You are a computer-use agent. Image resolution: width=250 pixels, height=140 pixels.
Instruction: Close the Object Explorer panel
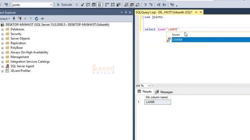(130, 12)
